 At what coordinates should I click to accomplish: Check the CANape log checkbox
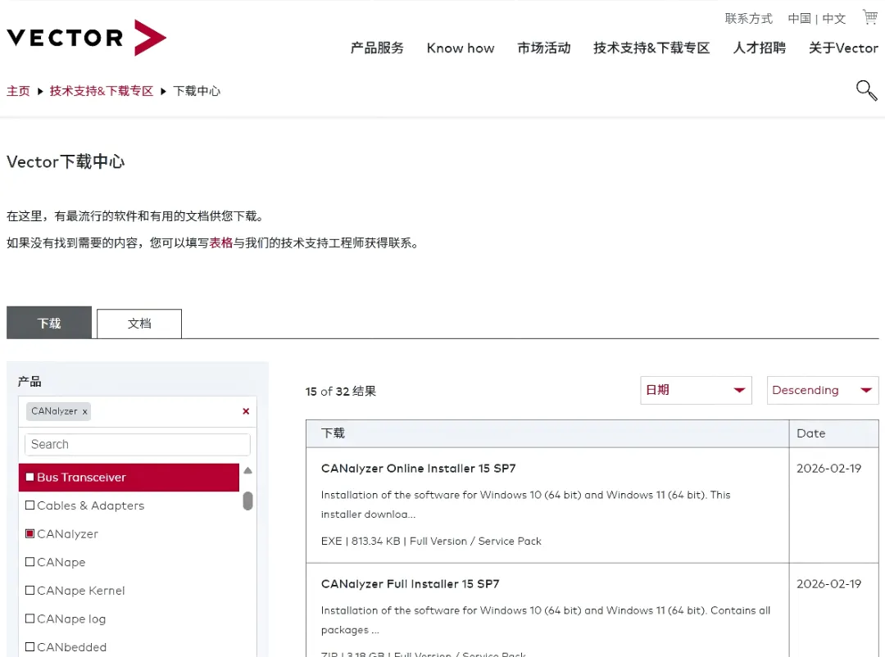(x=30, y=618)
